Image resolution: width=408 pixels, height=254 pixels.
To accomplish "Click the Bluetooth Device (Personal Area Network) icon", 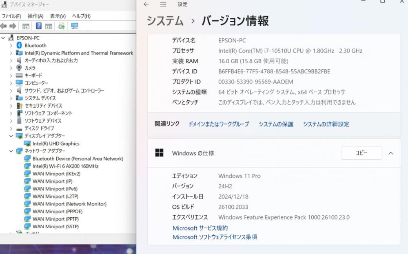I will [x=27, y=158].
